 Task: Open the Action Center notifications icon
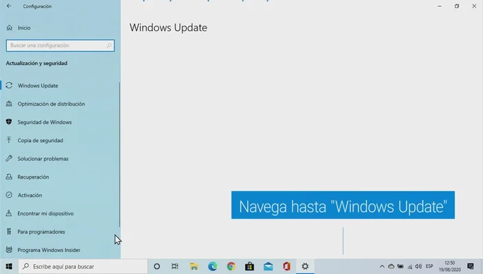pos(471,266)
